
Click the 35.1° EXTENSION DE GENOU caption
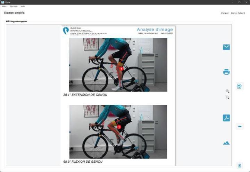85,95
